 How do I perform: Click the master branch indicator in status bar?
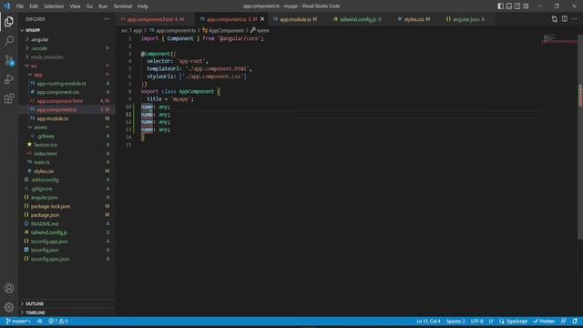click(18, 322)
